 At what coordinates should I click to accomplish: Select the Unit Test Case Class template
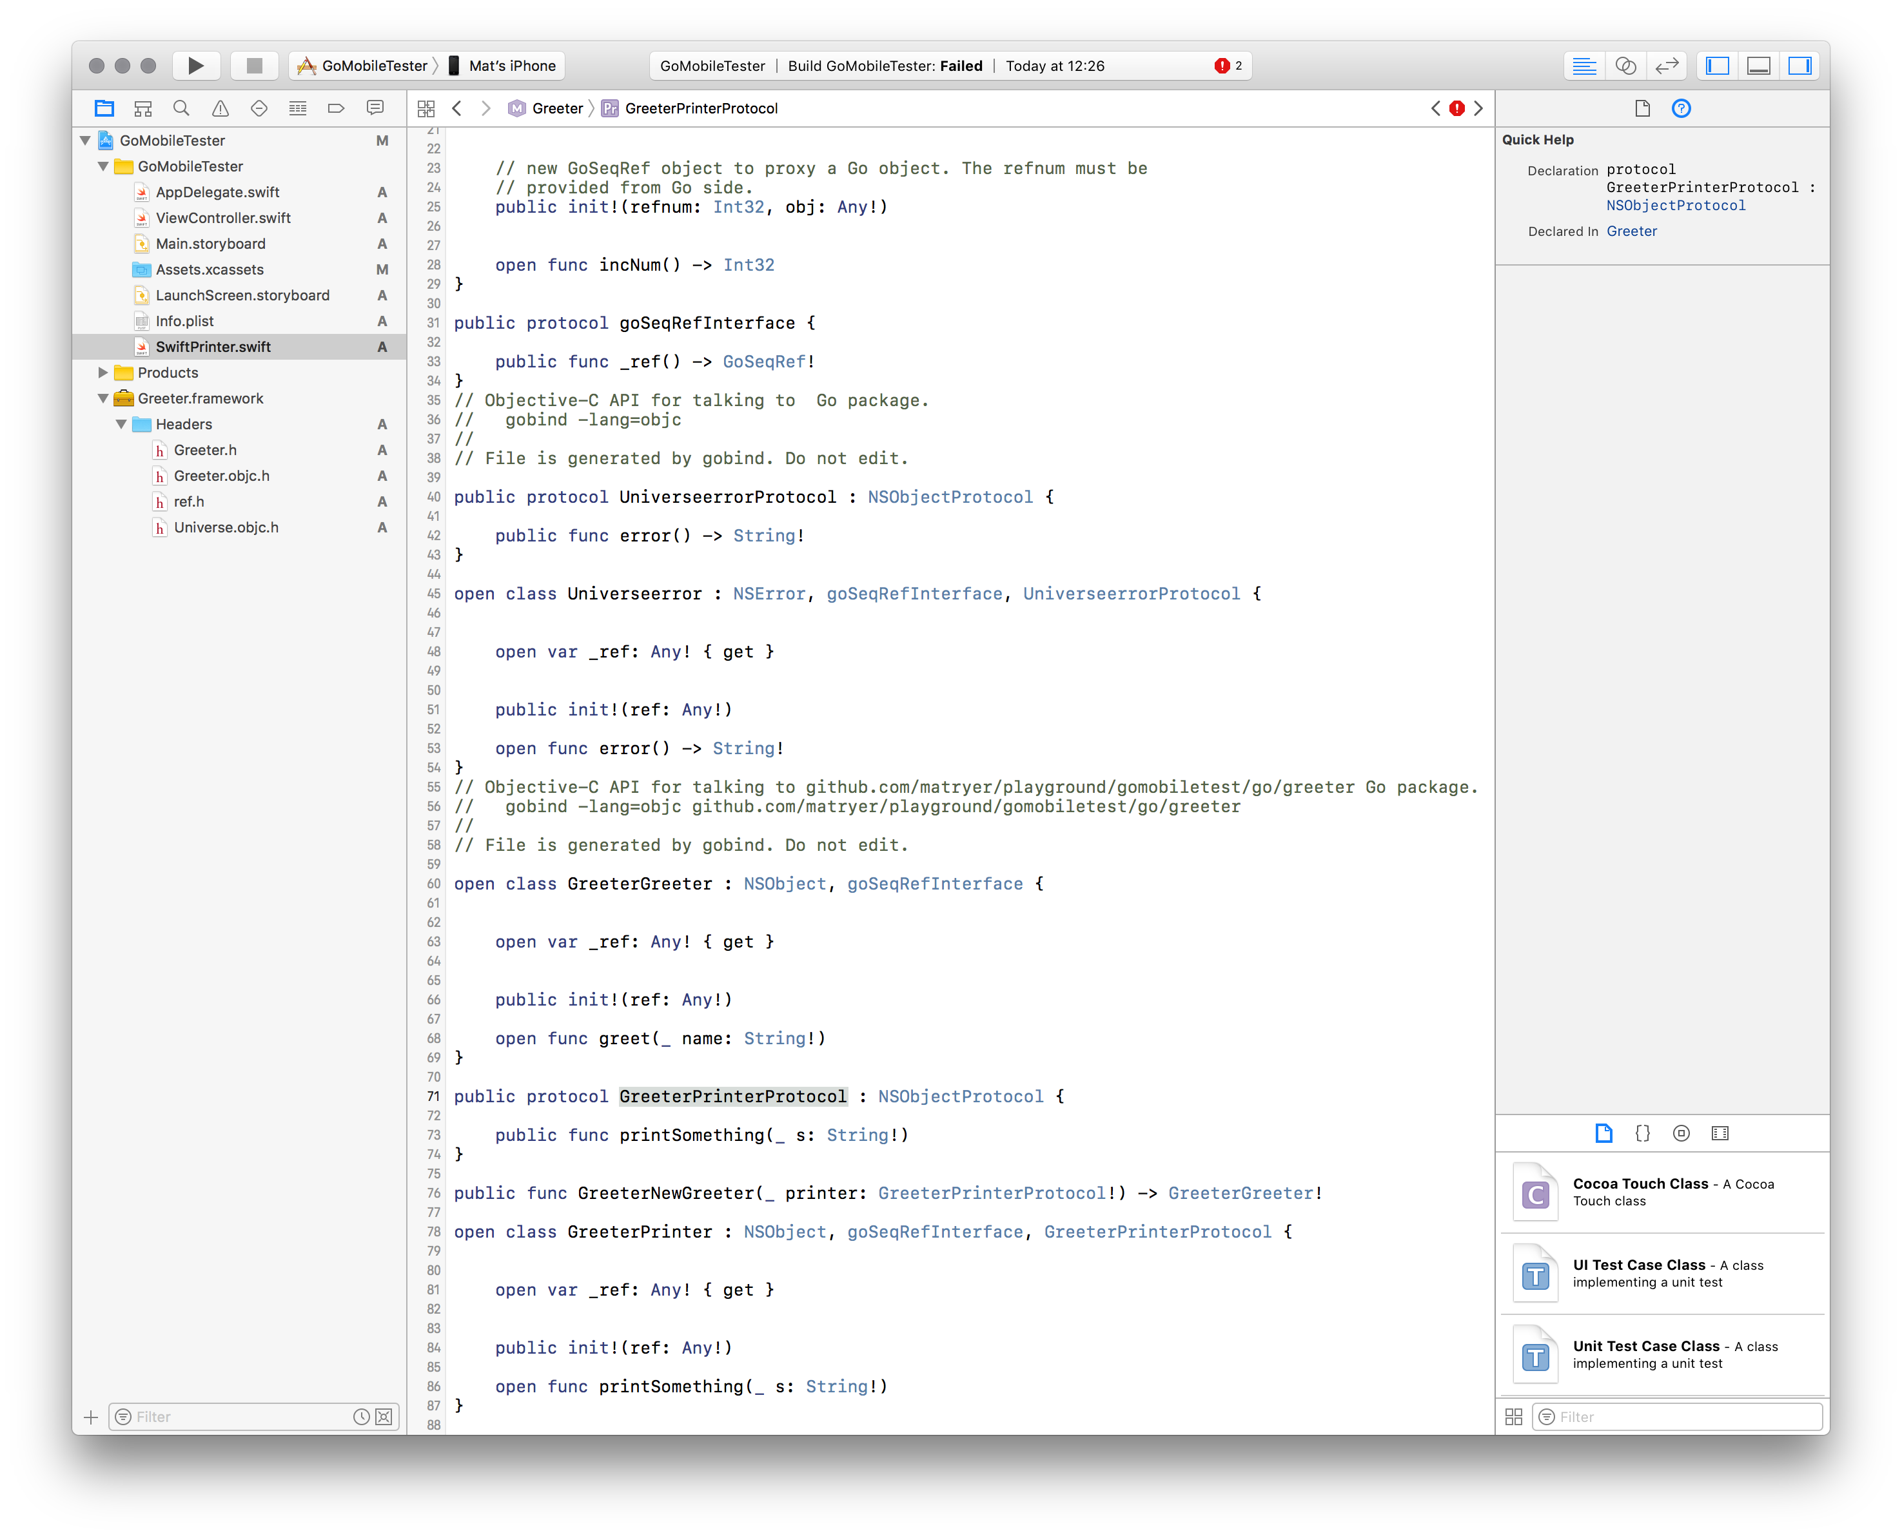tap(1663, 1356)
